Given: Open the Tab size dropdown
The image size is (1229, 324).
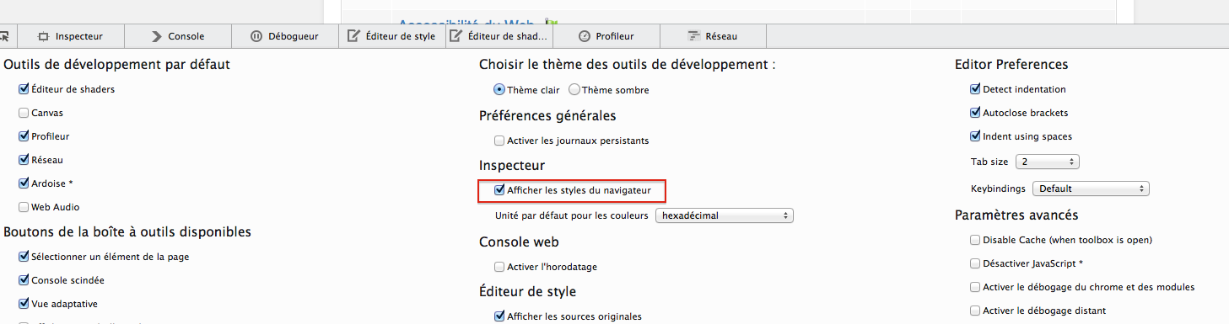Looking at the screenshot, I should pos(1048,162).
